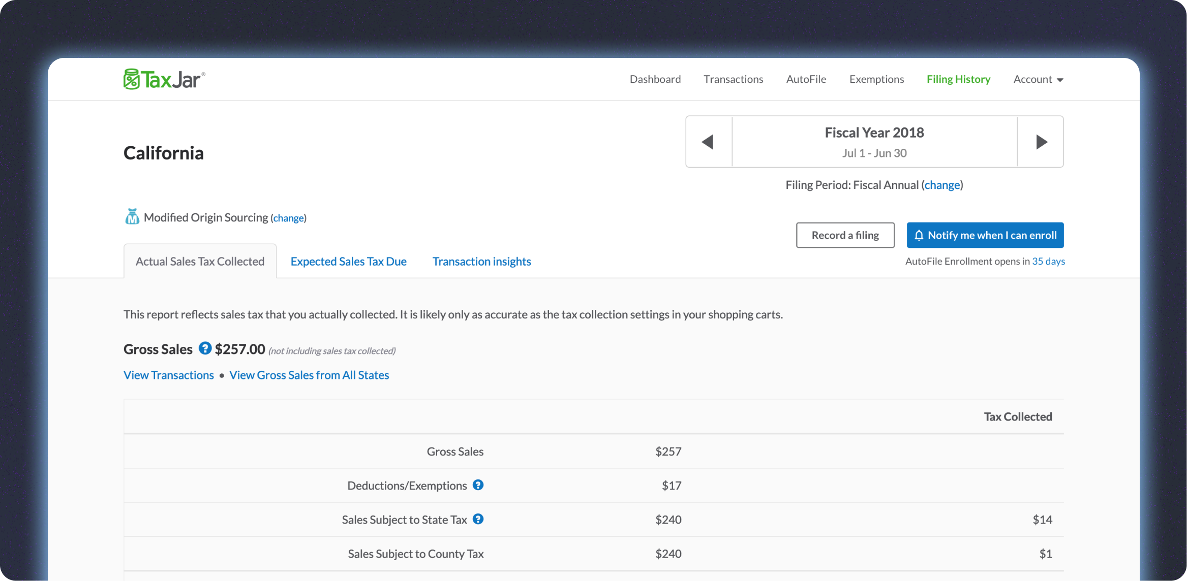
Task: Click the Record a filing button
Action: [x=845, y=235]
